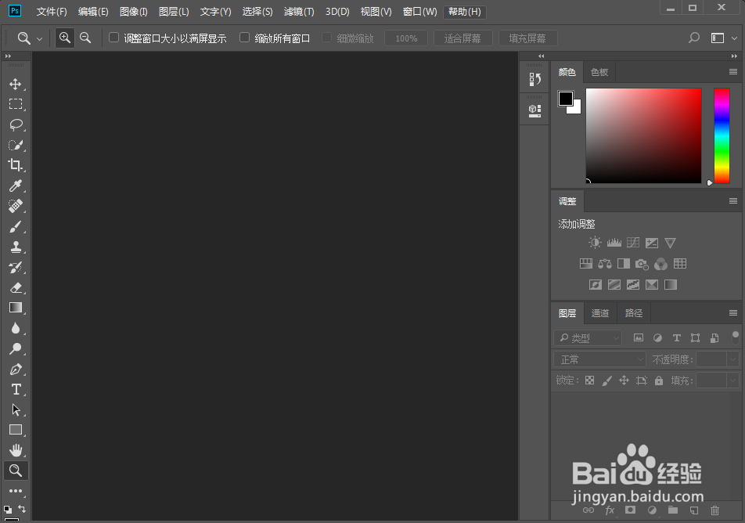This screenshot has height=523, width=745.
Task: Enable resize windows to fit checkbox
Action: [113, 37]
